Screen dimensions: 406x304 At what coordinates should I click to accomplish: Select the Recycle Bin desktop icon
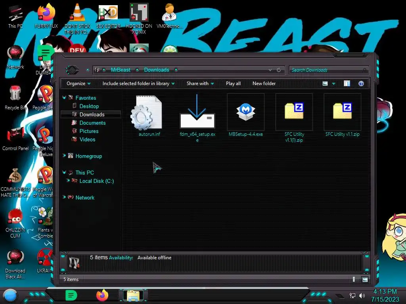(15, 98)
